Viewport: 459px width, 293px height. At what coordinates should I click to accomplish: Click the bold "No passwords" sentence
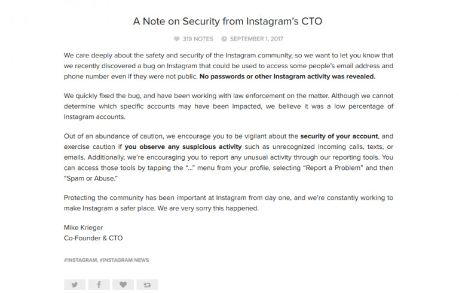pos(288,77)
